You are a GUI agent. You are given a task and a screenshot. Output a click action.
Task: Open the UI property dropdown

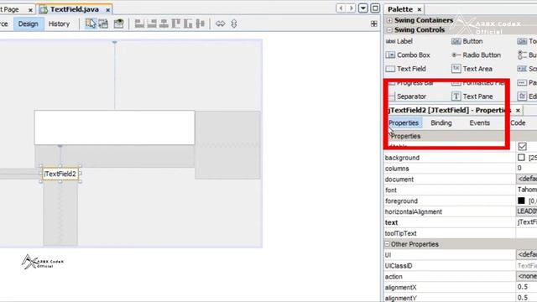527,255
